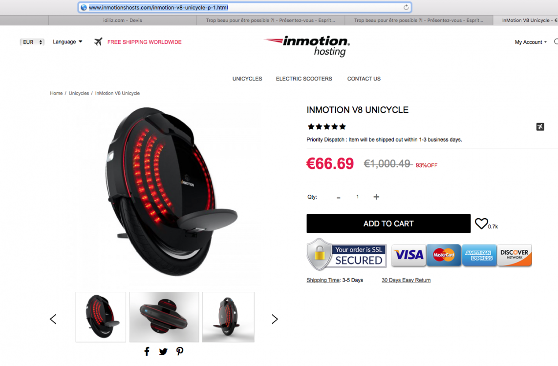Show next thumbnails with right arrow
The image size is (558, 366).
(x=275, y=319)
